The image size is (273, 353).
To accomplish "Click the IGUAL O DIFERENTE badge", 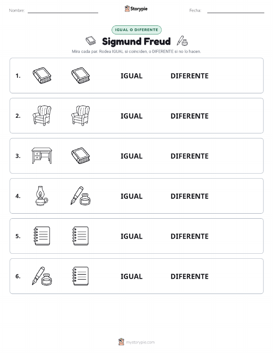I will point(136,30).
